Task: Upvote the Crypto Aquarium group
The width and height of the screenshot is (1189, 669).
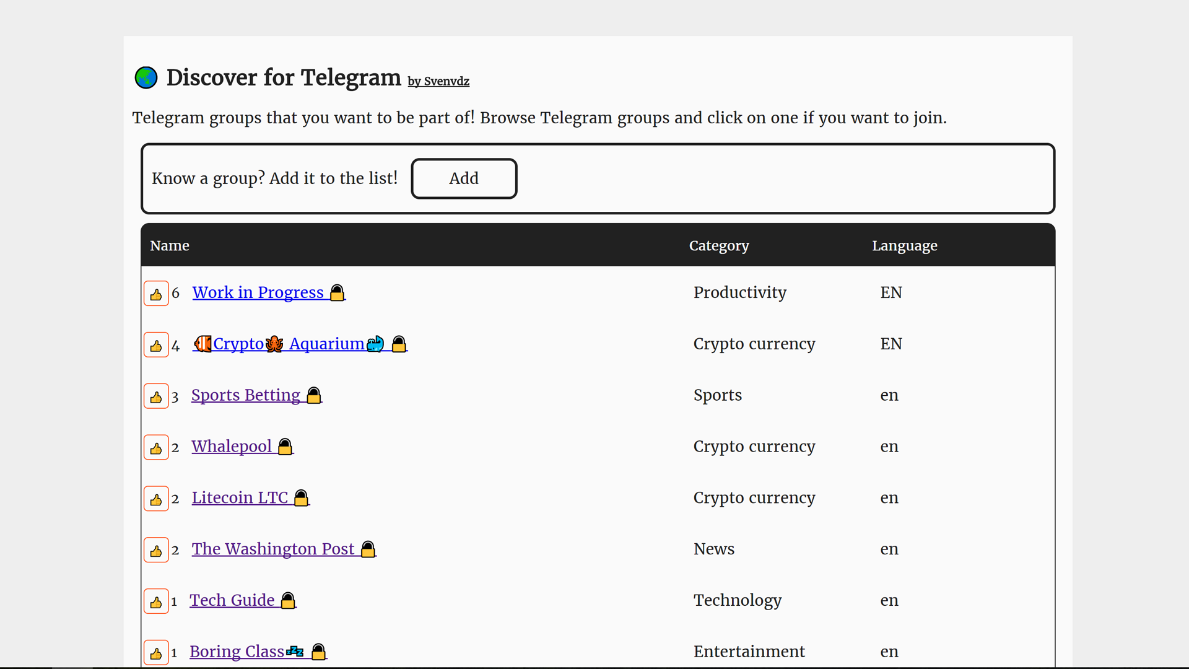Action: 155,345
